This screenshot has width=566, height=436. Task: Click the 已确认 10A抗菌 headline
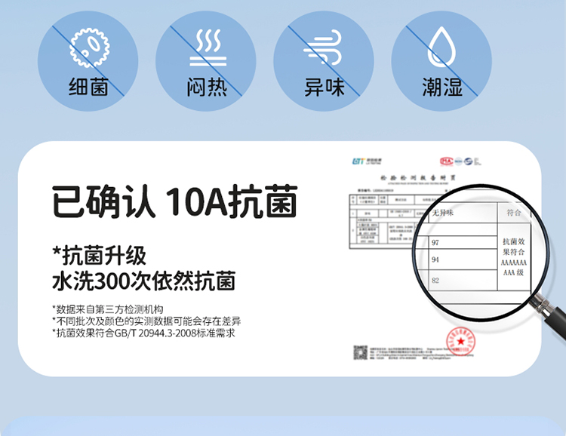point(175,201)
